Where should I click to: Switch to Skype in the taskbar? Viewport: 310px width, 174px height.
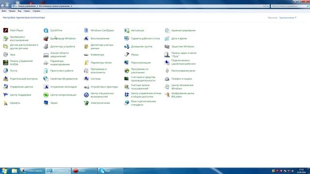point(110,171)
